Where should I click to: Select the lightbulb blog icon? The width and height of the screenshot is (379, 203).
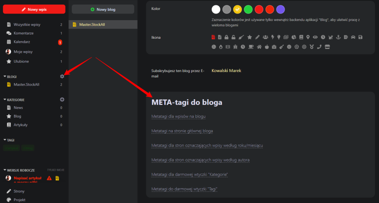[278, 37]
